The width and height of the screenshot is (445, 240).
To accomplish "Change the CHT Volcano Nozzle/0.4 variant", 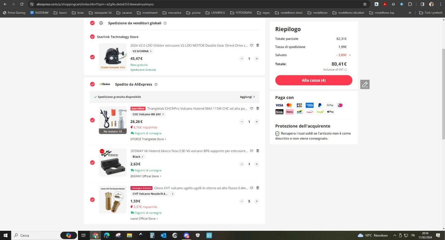I will pos(153,194).
